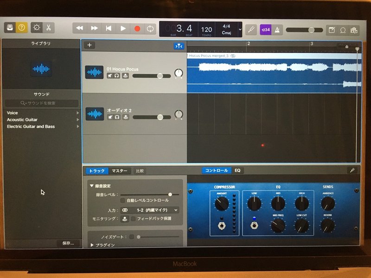Add a new track with plus button
371x278 pixels.
(90, 45)
